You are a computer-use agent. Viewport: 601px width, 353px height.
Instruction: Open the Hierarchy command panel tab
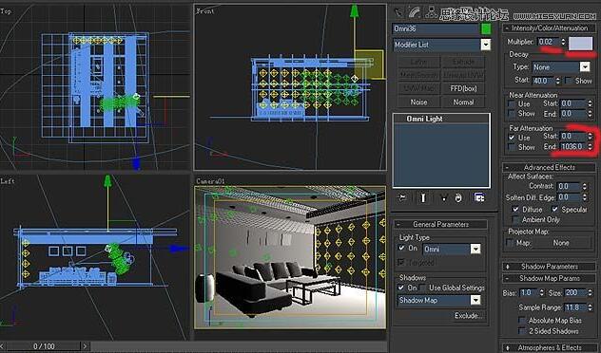click(432, 11)
